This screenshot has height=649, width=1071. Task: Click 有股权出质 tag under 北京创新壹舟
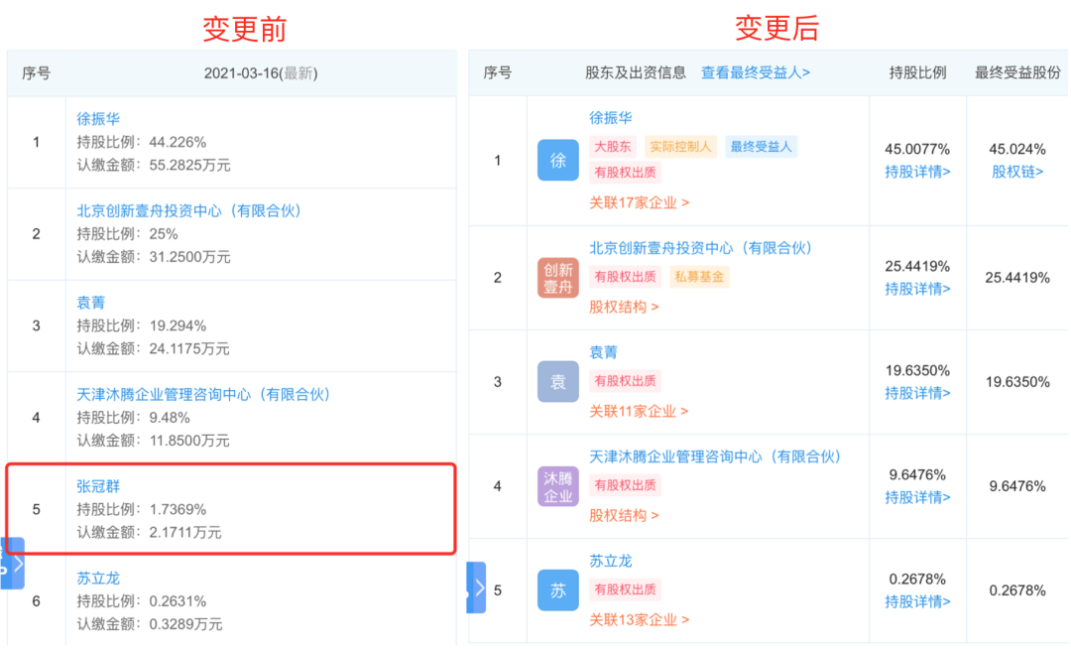[x=625, y=277]
